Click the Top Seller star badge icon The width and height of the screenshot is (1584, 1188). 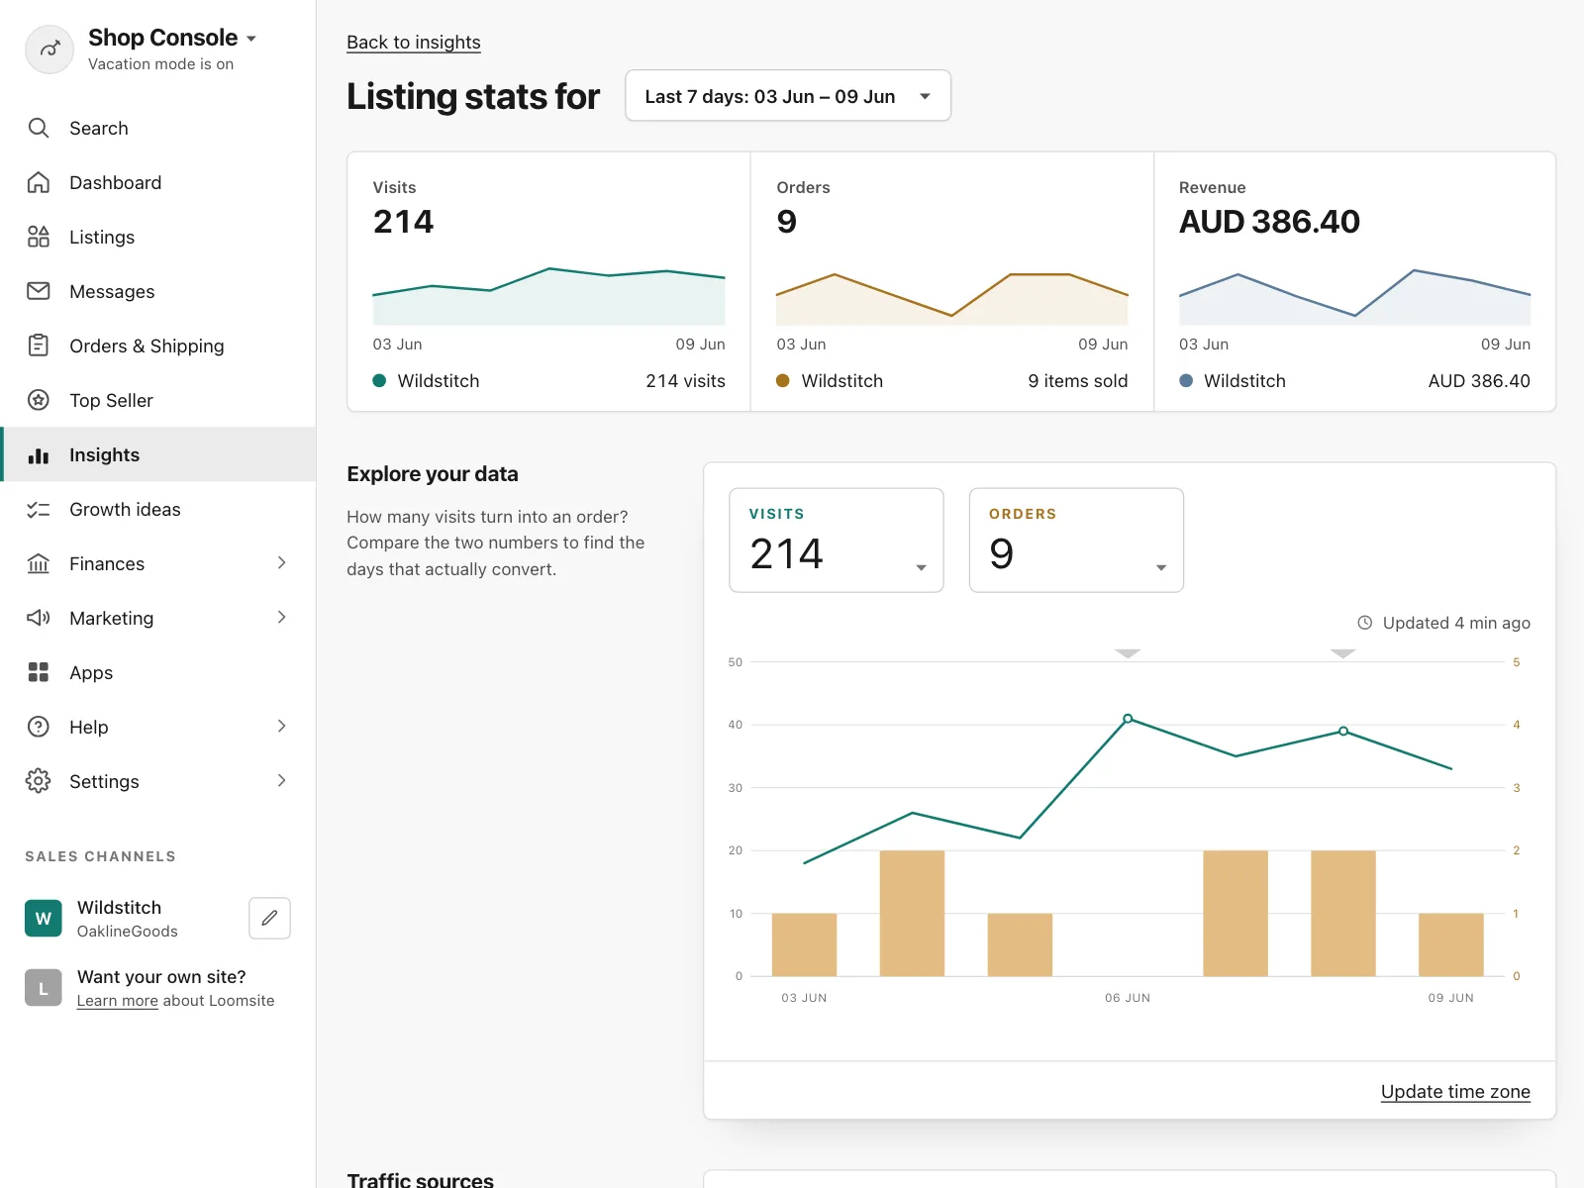39,400
